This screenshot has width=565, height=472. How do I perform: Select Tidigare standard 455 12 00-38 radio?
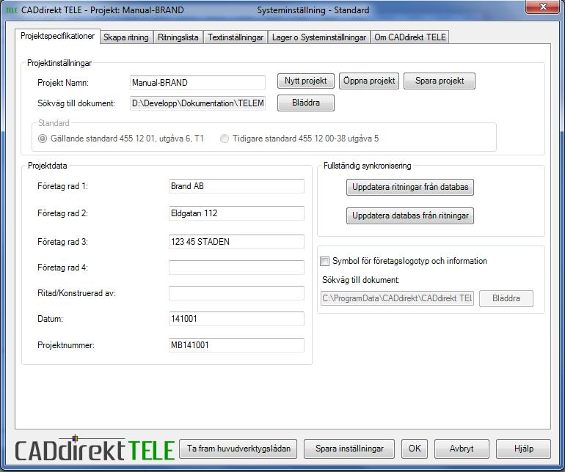(x=224, y=139)
